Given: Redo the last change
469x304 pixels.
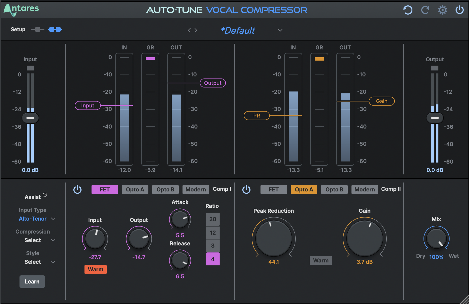Looking at the screenshot, I should (x=425, y=10).
